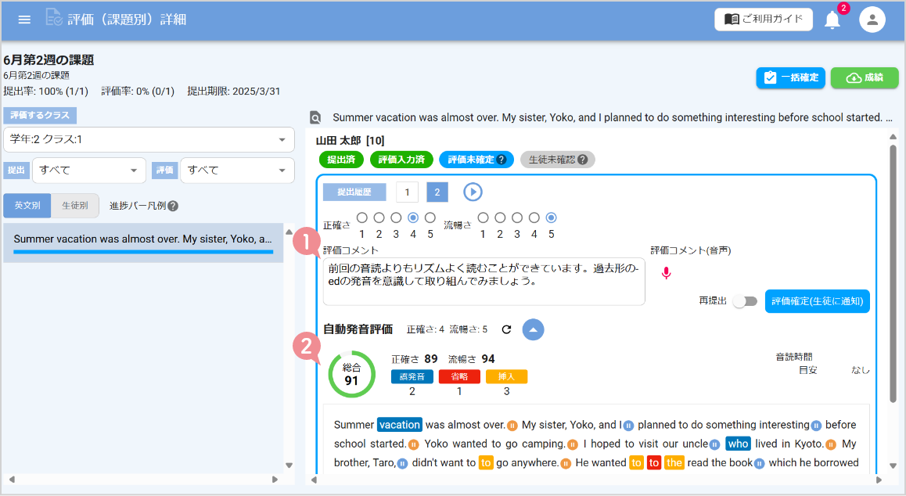The height and width of the screenshot is (496, 906).
Task: Click the 総合 91 score ring
Action: click(x=351, y=374)
